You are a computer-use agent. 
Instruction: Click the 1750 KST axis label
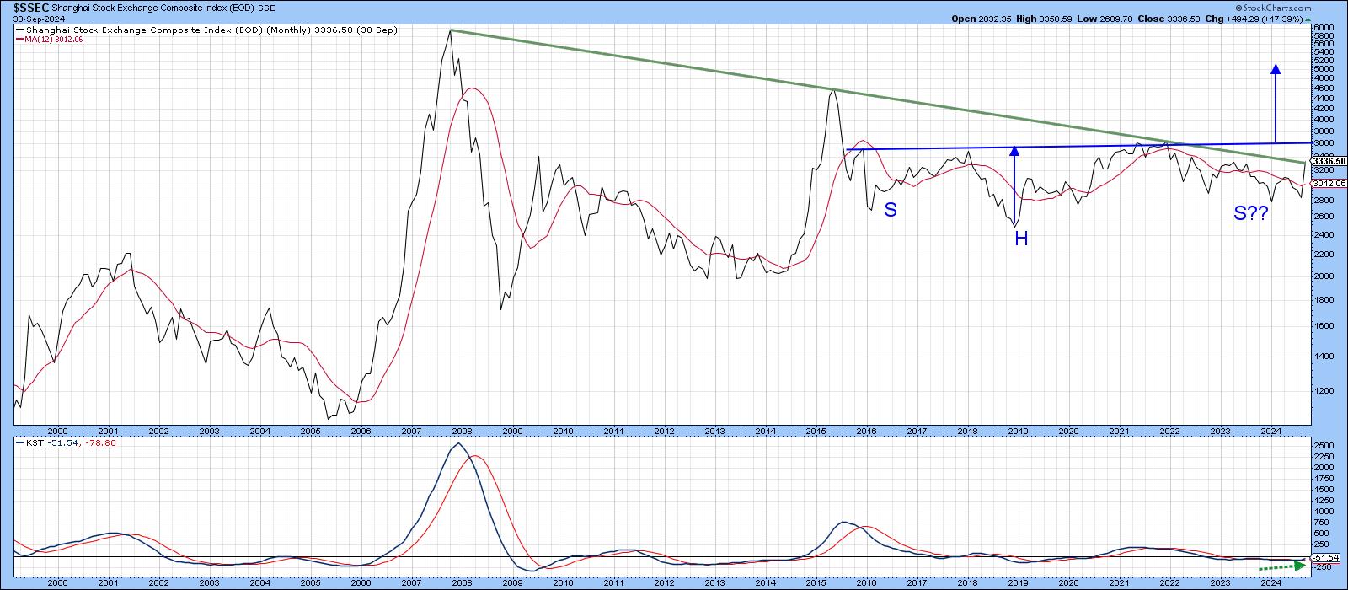tap(1324, 477)
